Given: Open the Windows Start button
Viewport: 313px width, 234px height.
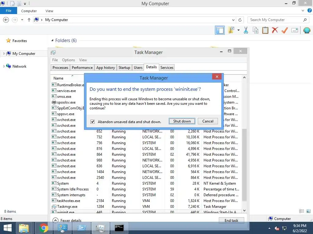Looking at the screenshot, I should pos(8,228).
